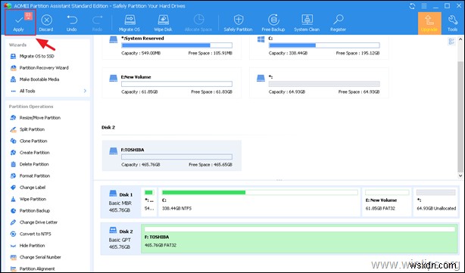Screen dimensions: 465x273
Task: Click the orange Upgrade button
Action: 429,23
